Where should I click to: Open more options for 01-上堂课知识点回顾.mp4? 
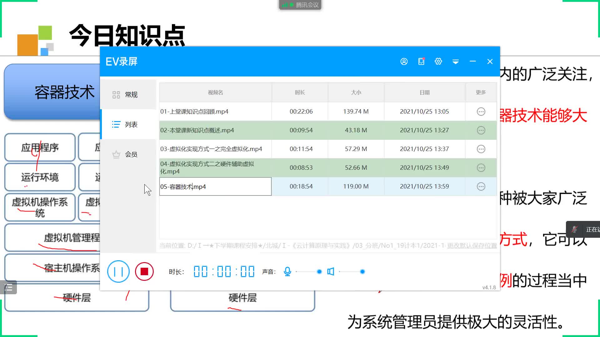click(x=481, y=111)
